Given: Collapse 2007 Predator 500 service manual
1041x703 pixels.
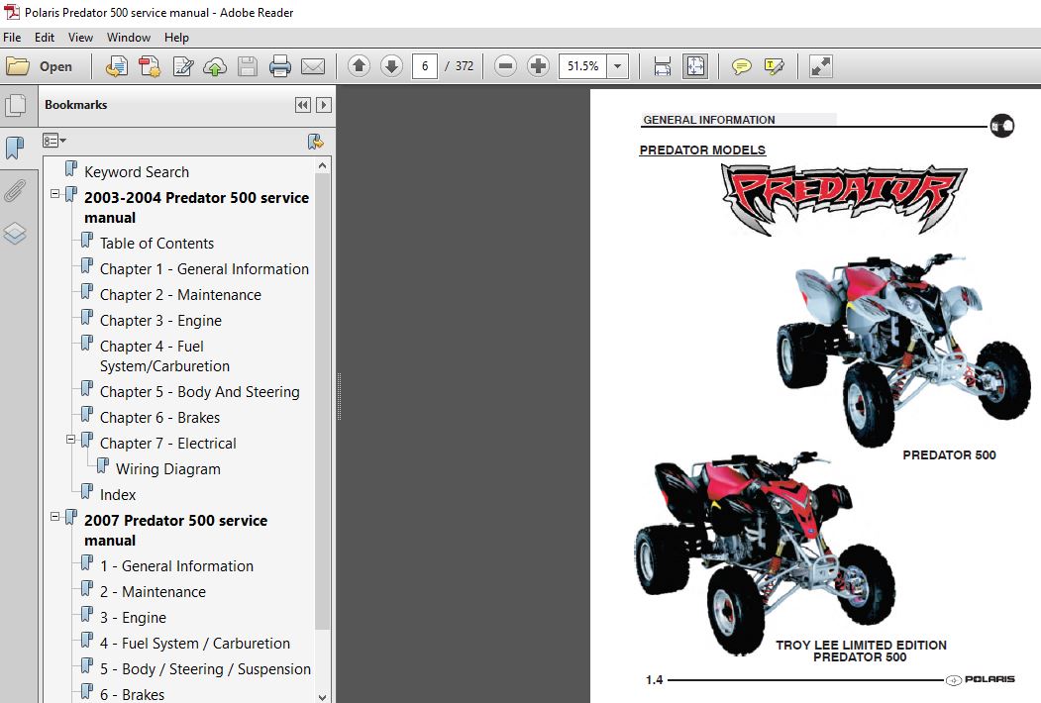Looking at the screenshot, I should 55,517.
